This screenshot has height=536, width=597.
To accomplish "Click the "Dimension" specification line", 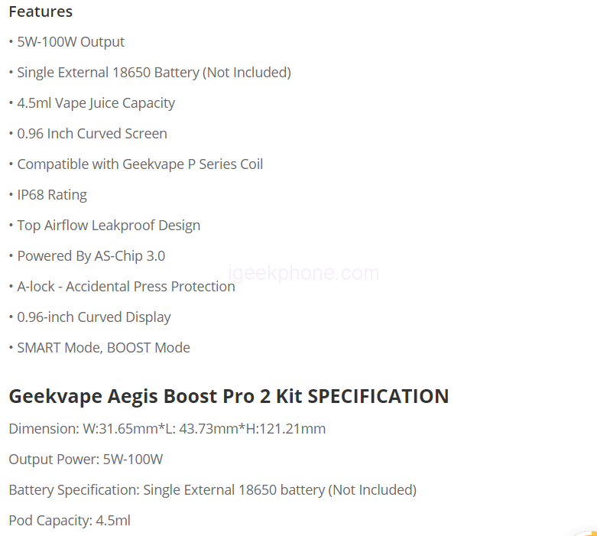I will click(167, 429).
